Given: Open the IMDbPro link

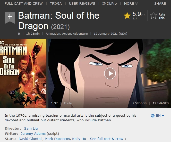Looking at the screenshot, I should [x=109, y=4].
